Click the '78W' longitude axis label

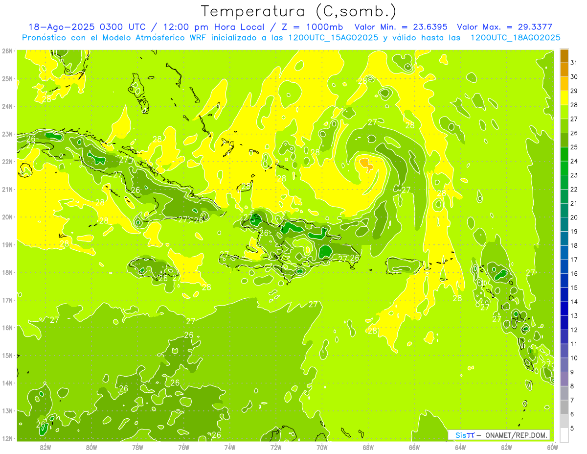(x=137, y=447)
